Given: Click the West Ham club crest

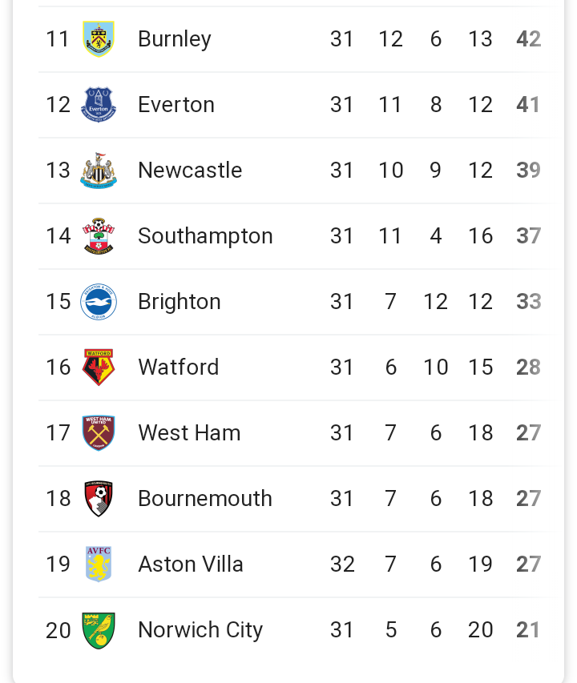Looking at the screenshot, I should pos(99,433).
